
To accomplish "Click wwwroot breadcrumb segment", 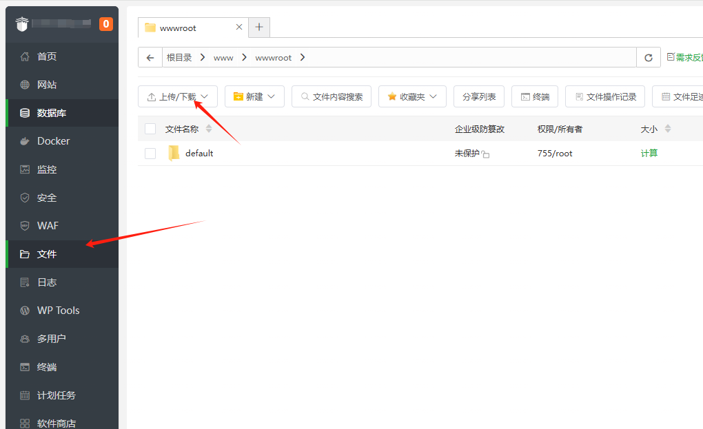I will [x=273, y=58].
